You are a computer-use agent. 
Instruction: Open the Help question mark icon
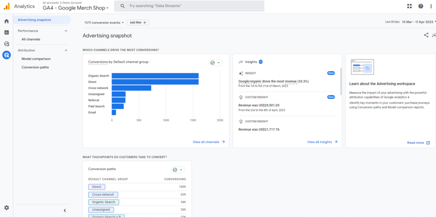pyautogui.click(x=421, y=6)
